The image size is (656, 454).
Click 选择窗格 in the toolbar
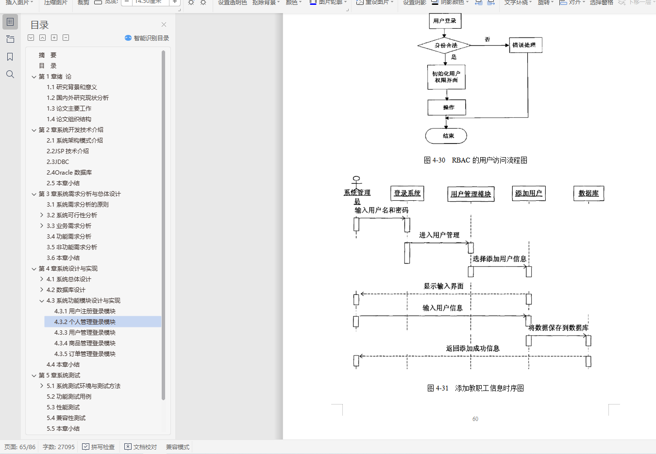coord(602,2)
